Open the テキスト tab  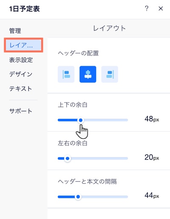pos(21,89)
